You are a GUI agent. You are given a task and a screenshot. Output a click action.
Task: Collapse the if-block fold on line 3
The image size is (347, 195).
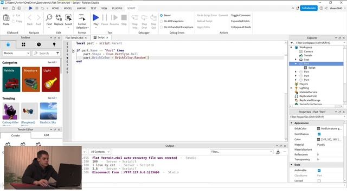click(x=73, y=51)
